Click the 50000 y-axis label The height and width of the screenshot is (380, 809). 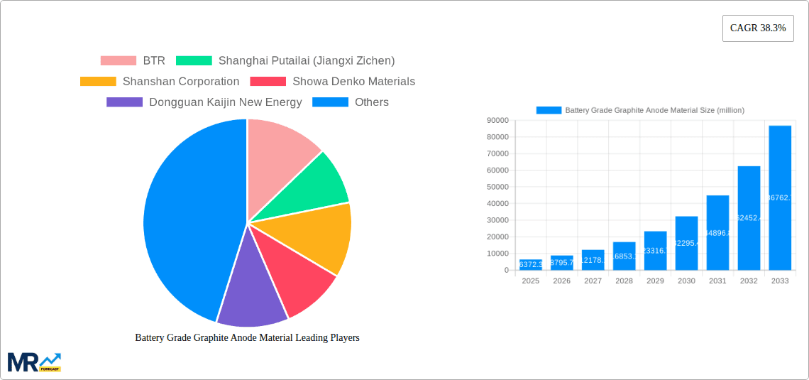click(x=497, y=187)
